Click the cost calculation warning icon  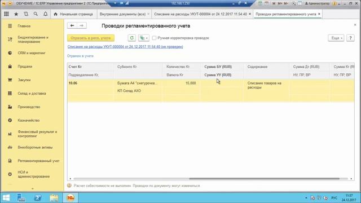[x=69, y=186]
